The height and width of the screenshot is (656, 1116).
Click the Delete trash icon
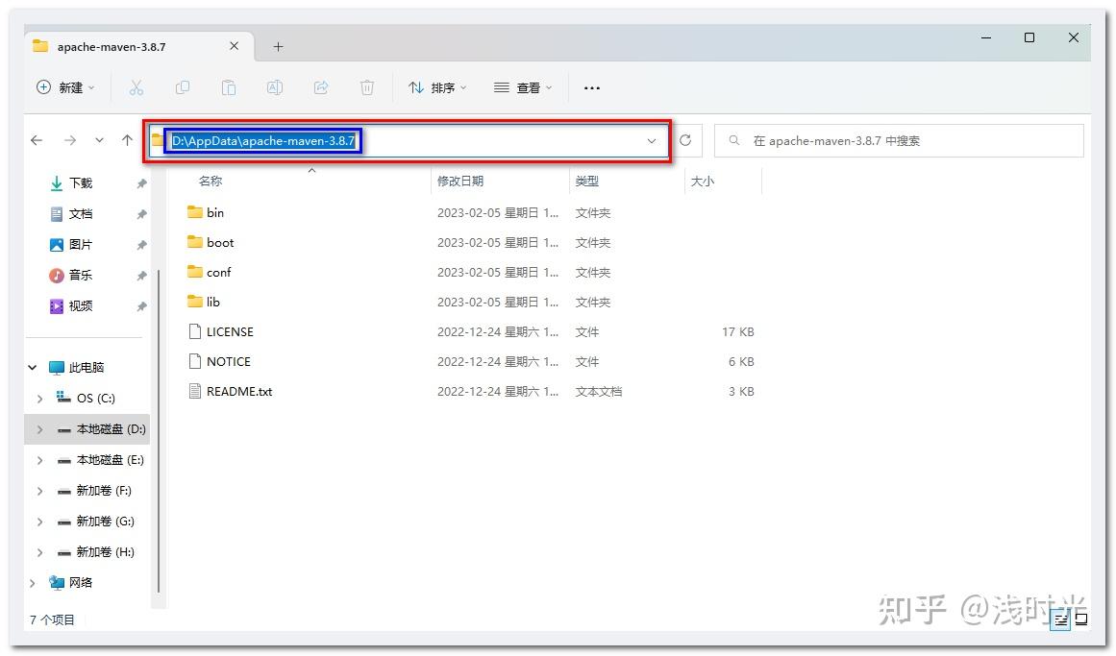click(366, 87)
